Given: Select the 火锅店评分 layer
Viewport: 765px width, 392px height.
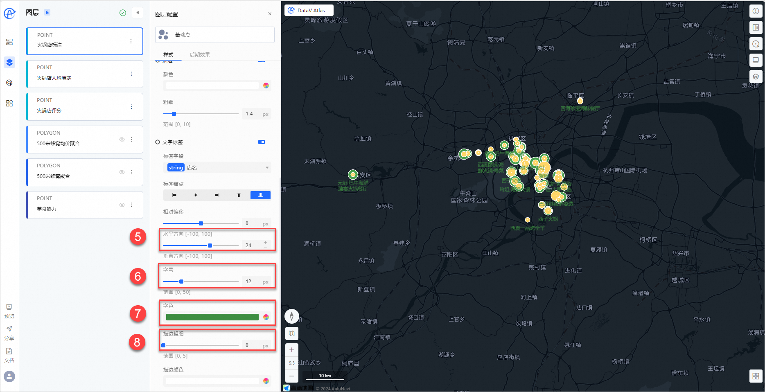Looking at the screenshot, I should tap(84, 107).
